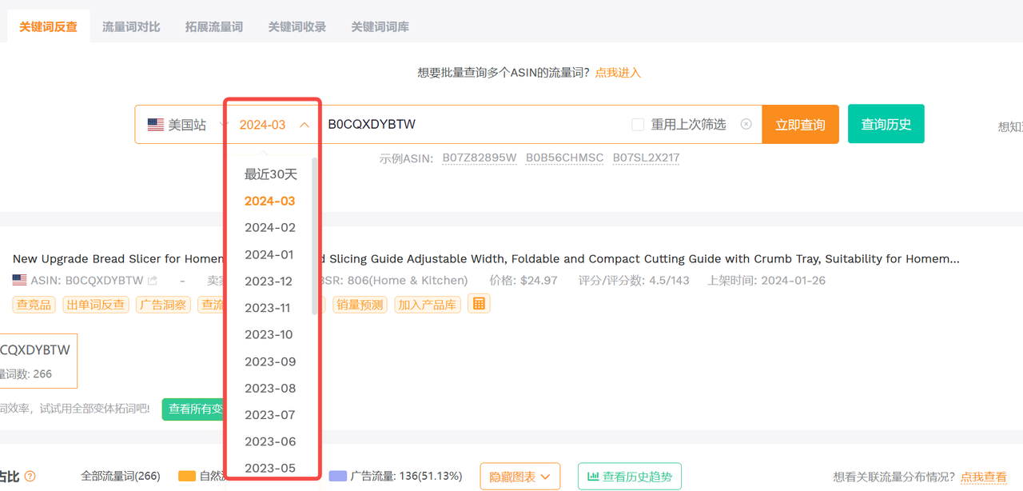Click the BSR: 806(Home & Kitchen) text
The image size is (1023, 491).
click(393, 281)
